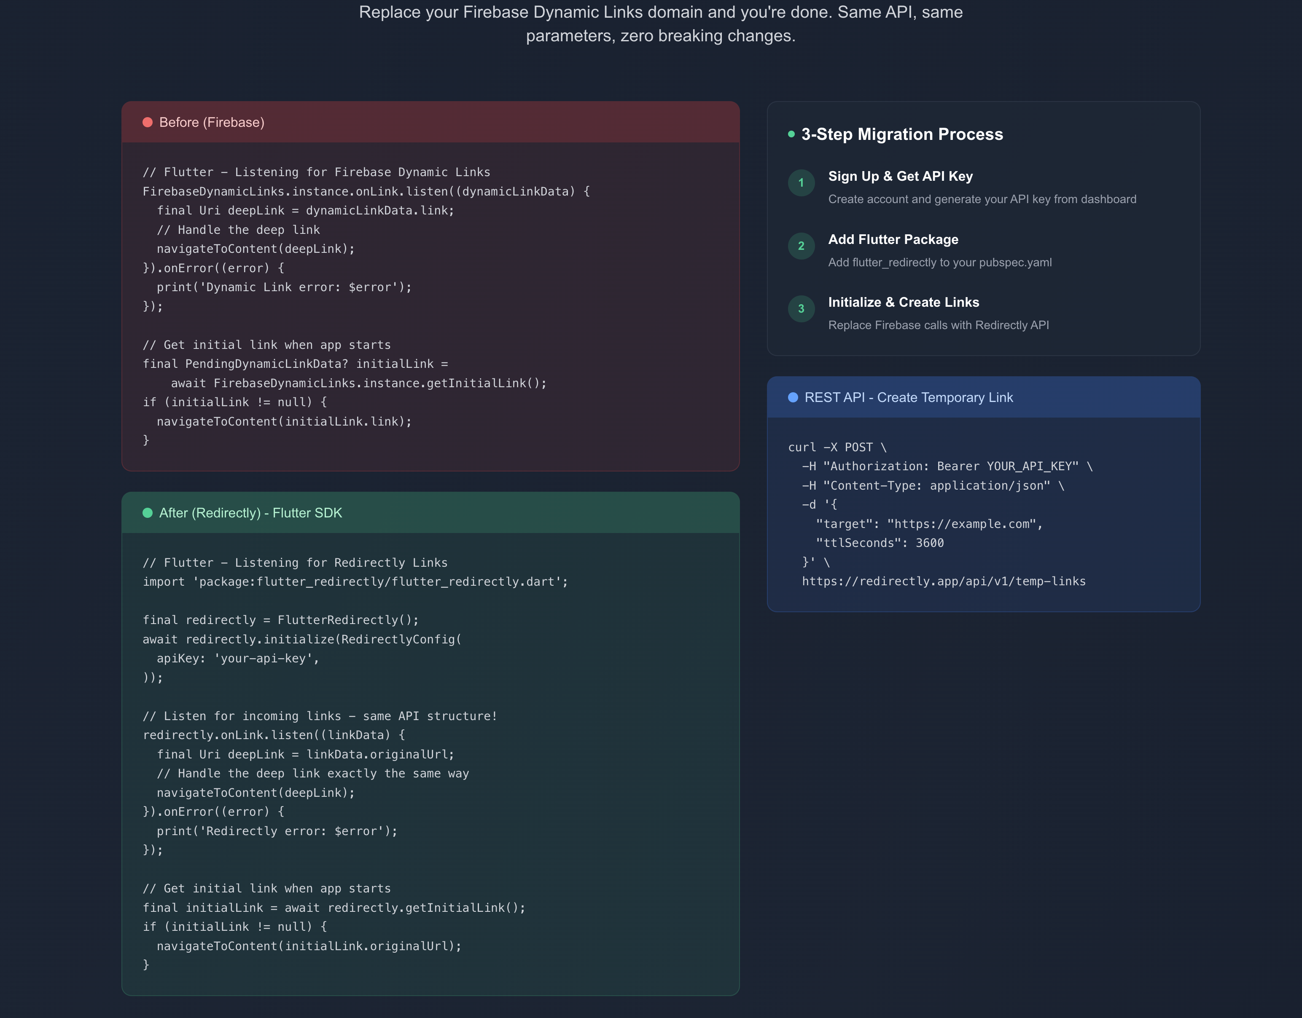The height and width of the screenshot is (1018, 1302).
Task: Click comment 'Listening for Firebase Dynamic Links'
Action: 316,172
